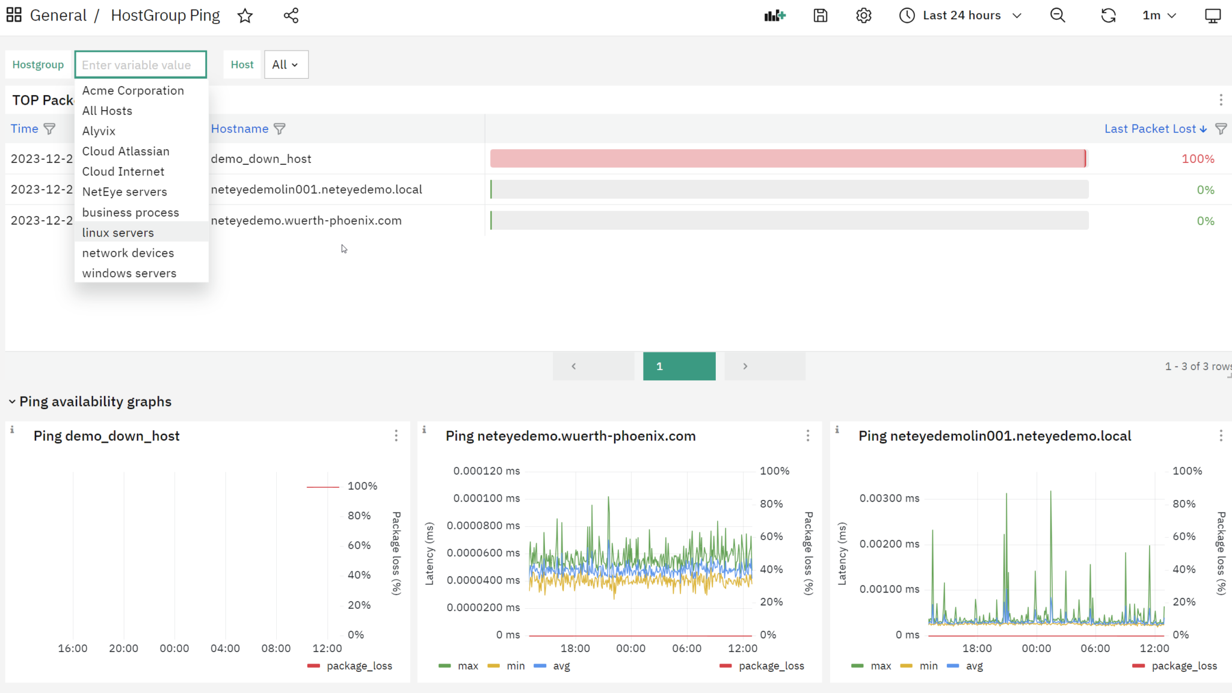Mark HostGroup Ping dashboard as favorite
The image size is (1232, 693).
[x=245, y=16]
